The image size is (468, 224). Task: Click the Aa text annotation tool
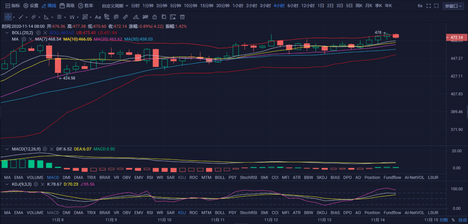(98, 17)
